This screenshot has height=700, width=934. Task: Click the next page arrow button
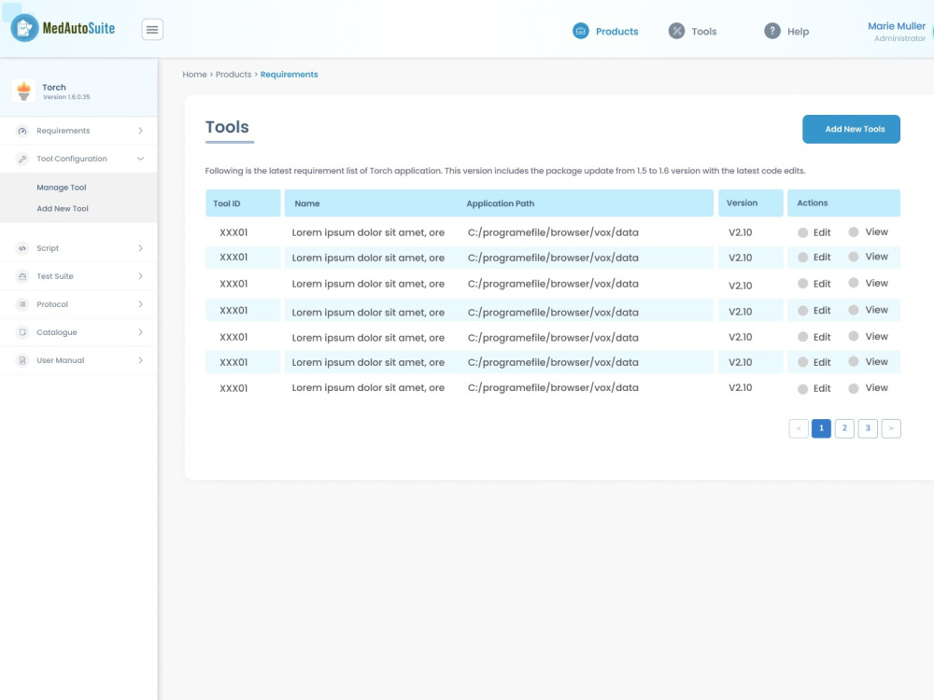(890, 428)
